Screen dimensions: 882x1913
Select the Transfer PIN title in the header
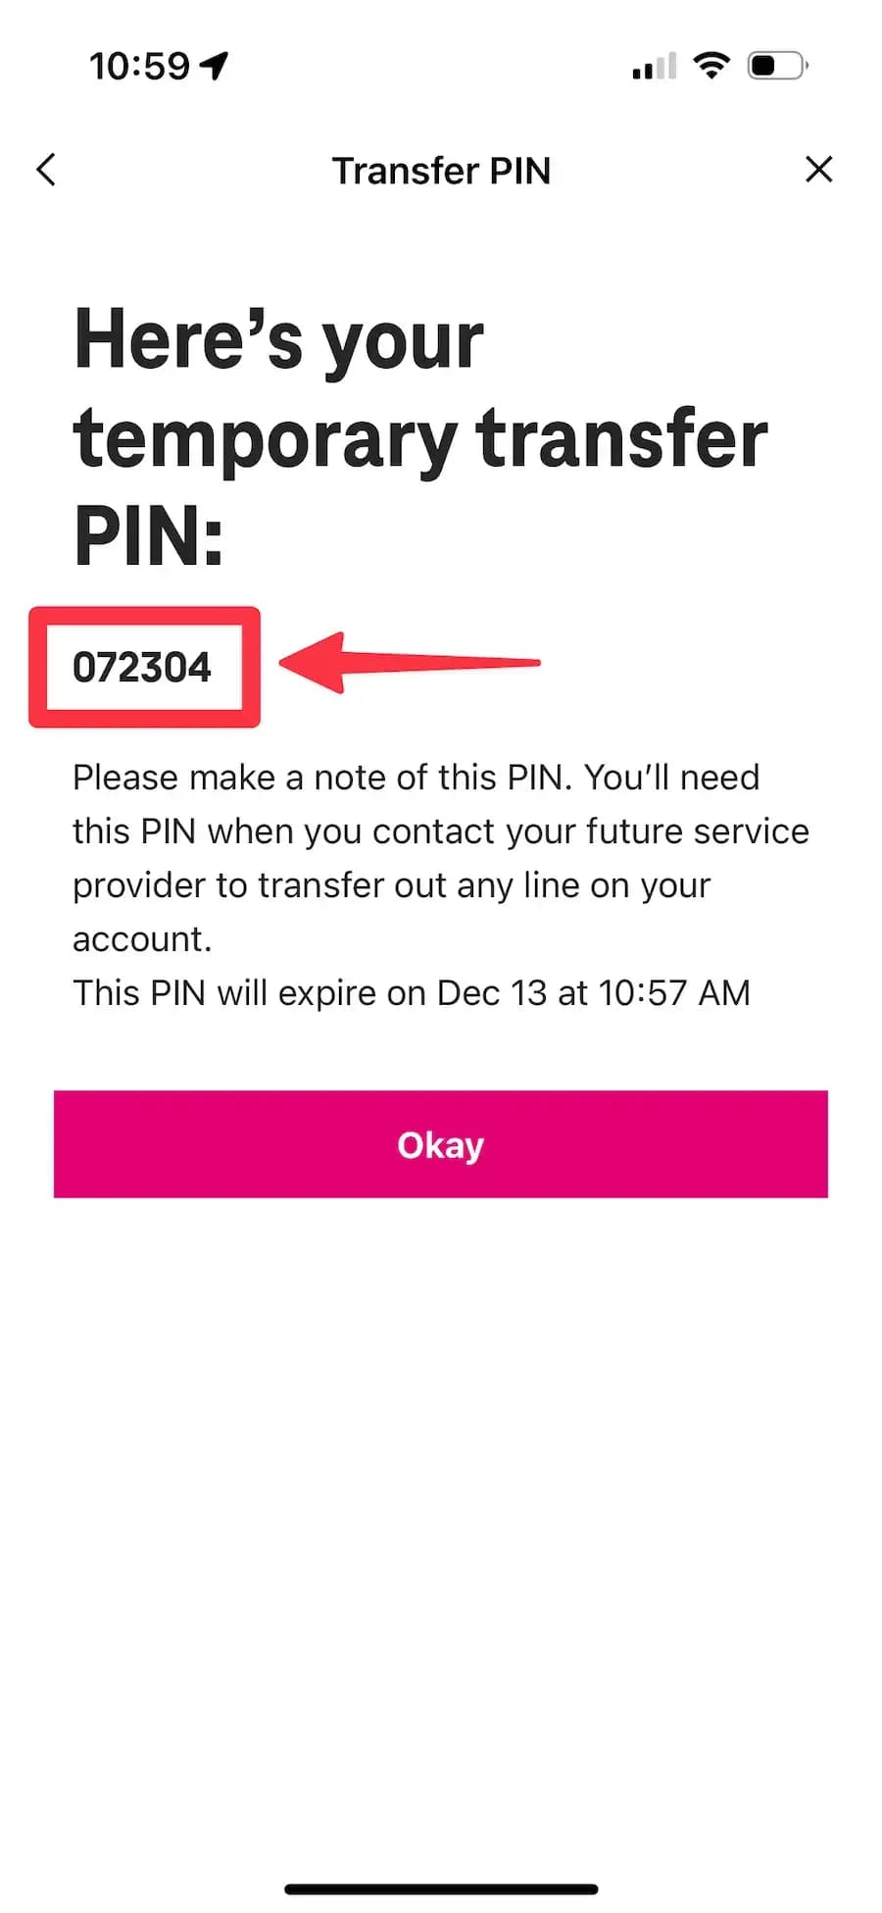tap(442, 170)
